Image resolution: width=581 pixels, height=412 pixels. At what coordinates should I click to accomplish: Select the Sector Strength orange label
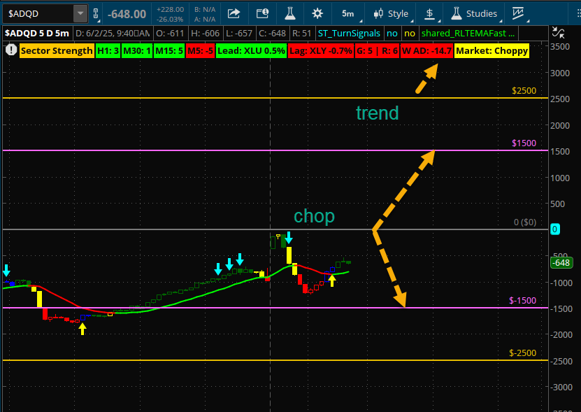click(57, 50)
